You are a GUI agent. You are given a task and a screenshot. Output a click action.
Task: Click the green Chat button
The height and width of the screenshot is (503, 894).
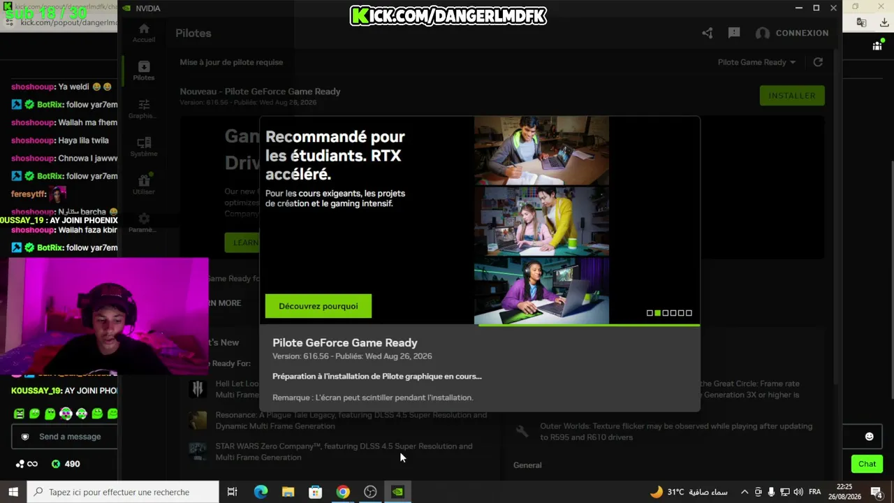point(867,464)
